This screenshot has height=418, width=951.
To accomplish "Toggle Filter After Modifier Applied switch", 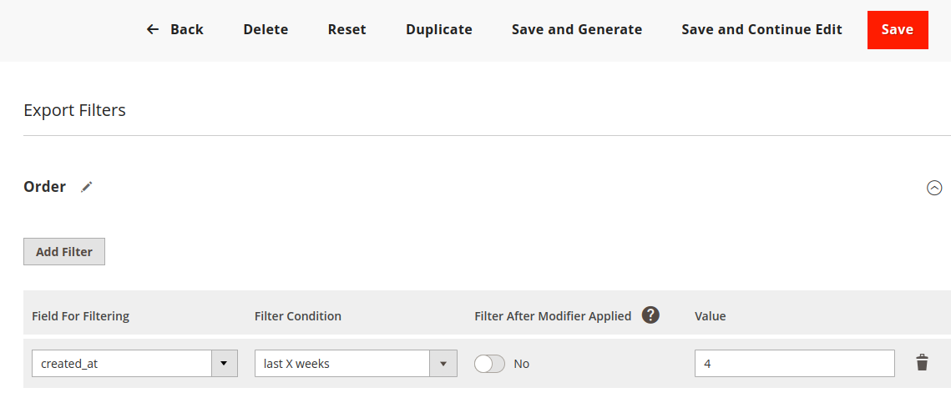I will (489, 364).
